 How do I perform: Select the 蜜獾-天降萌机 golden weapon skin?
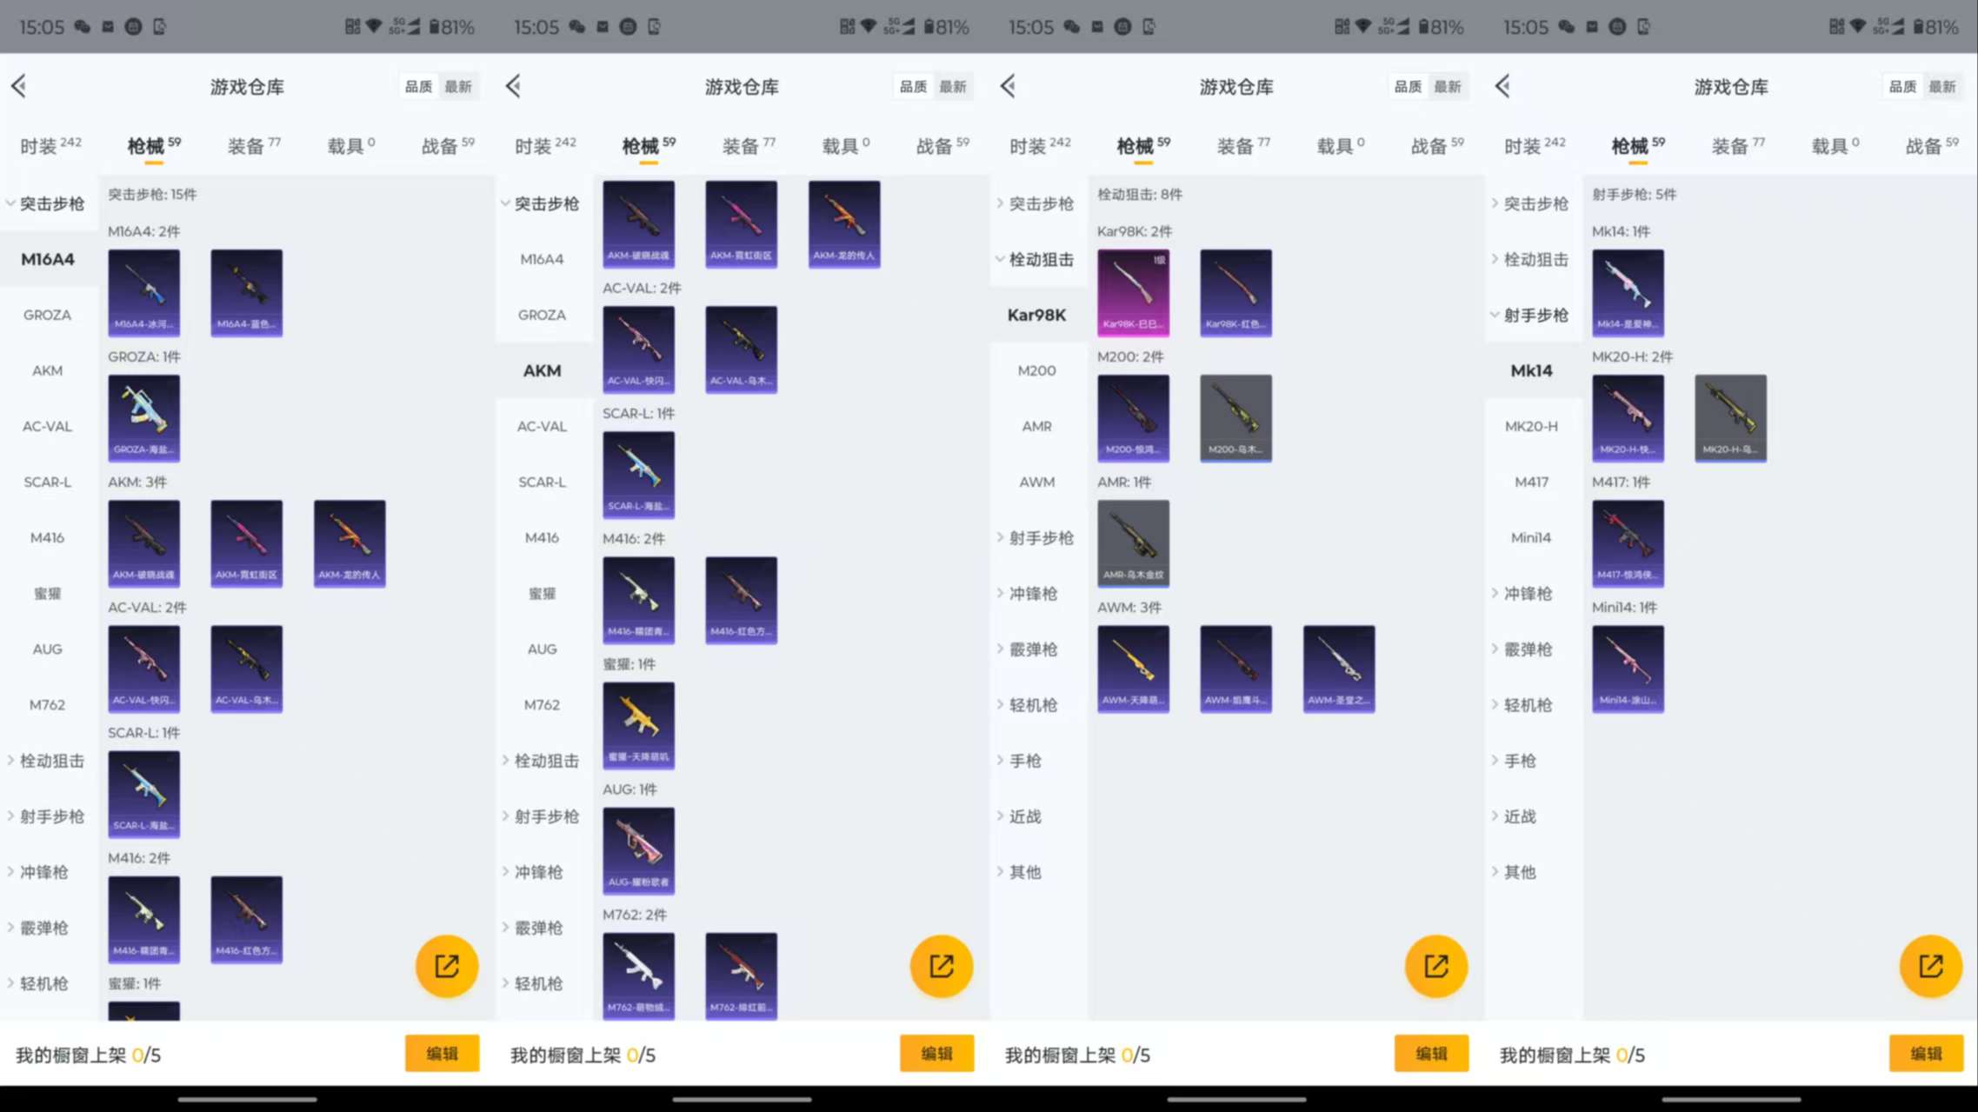(x=638, y=725)
